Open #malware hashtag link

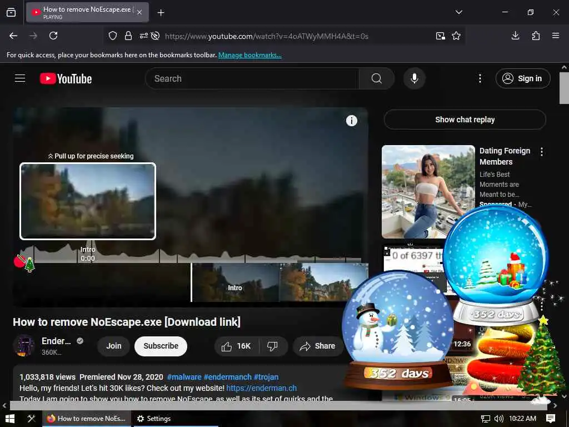coord(184,377)
